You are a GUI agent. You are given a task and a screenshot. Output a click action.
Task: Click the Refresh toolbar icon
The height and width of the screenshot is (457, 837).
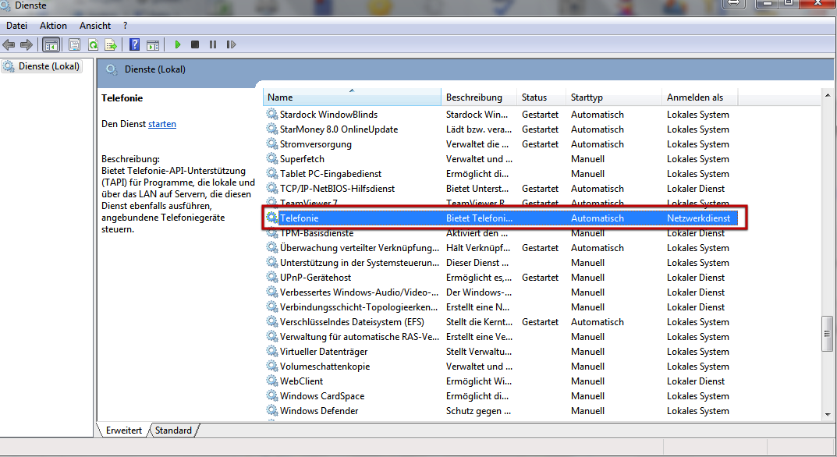click(x=93, y=45)
